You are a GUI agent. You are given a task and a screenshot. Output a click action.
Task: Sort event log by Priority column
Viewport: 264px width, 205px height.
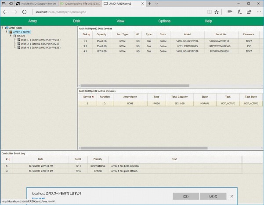pos(98,159)
